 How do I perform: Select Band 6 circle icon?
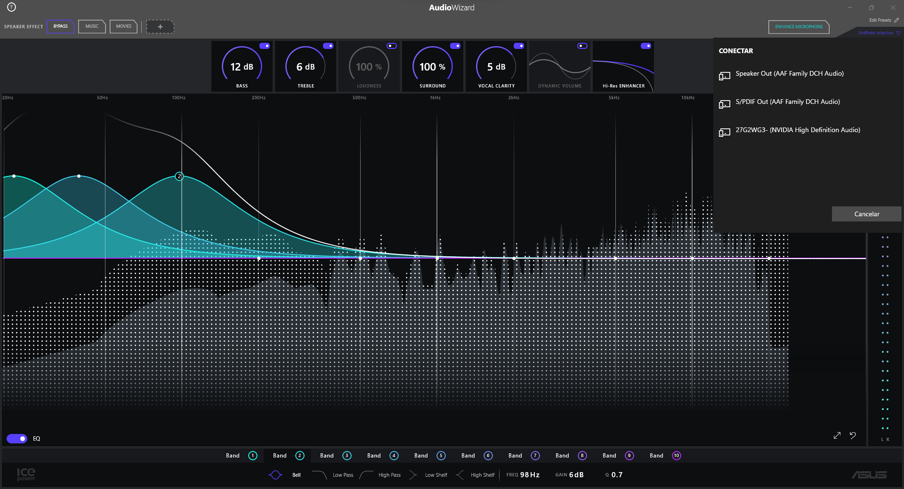coord(488,456)
